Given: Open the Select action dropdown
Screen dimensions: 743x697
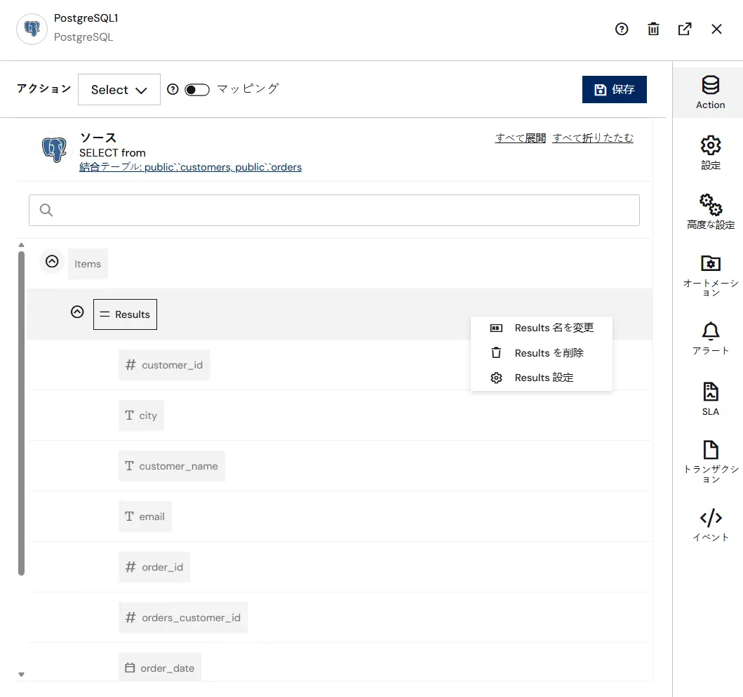Looking at the screenshot, I should tap(119, 90).
